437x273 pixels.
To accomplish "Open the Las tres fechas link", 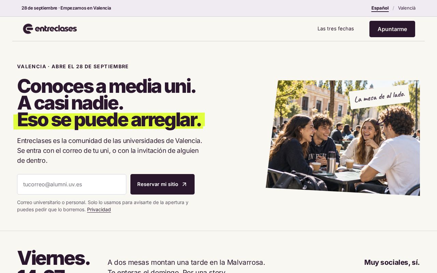I will pyautogui.click(x=336, y=29).
